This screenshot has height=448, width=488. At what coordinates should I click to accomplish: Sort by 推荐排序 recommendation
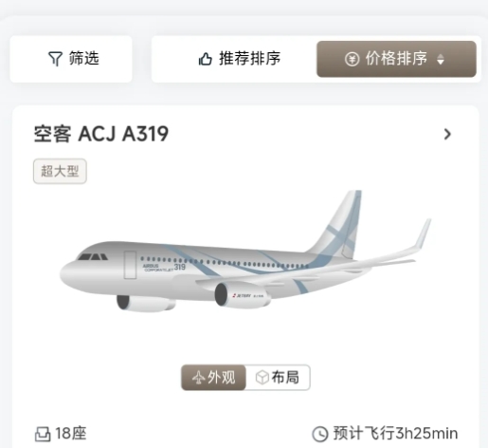pos(240,59)
